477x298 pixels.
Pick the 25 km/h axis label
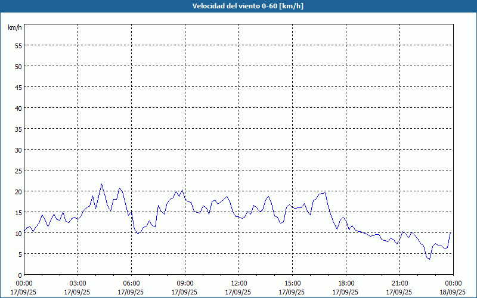coord(18,171)
